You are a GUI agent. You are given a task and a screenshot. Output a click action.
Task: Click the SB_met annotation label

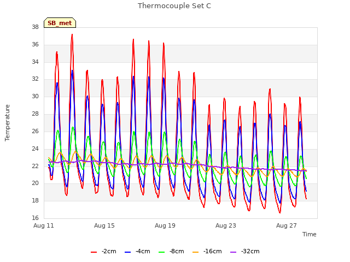tap(60, 23)
